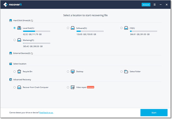Click the Local Disk(C:) usage bar
Viewport: 172px width, 119px height.
pyautogui.click(x=36, y=31)
